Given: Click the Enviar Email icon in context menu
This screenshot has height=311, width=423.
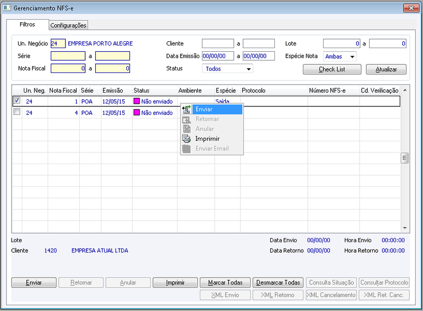Looking at the screenshot, I should (x=187, y=149).
